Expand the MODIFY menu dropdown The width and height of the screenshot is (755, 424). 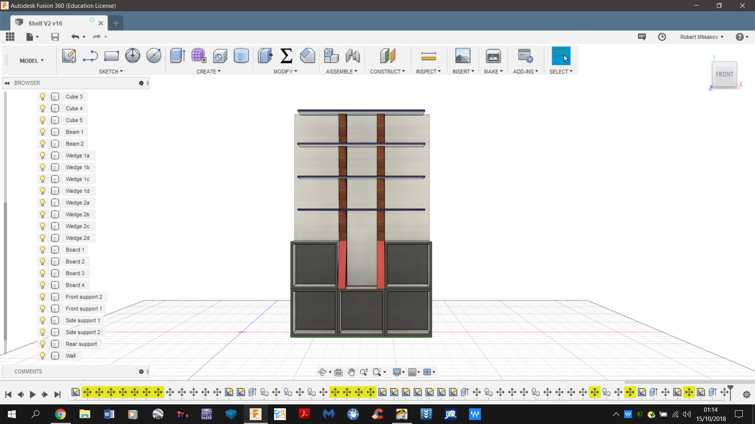point(285,71)
